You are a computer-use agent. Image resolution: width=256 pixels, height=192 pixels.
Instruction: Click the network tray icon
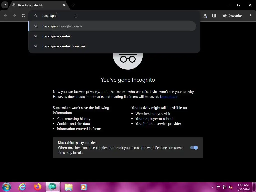225,187
